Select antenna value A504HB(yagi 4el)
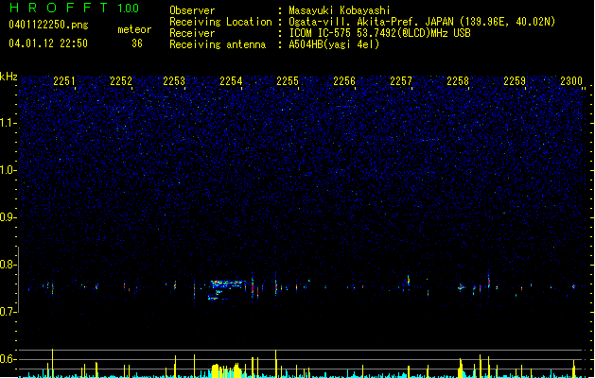The height and width of the screenshot is (378, 595). (x=334, y=44)
